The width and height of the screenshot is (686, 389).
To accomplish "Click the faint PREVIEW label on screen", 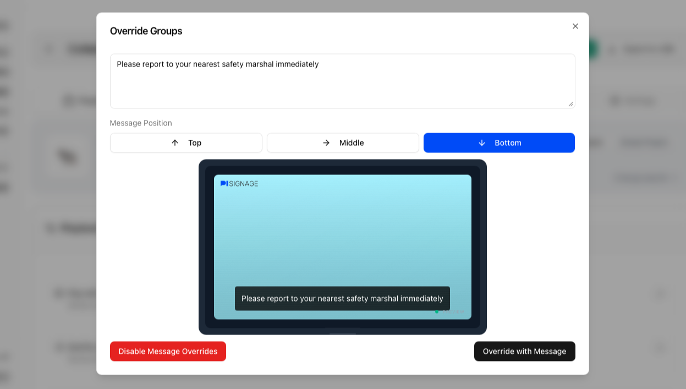I will [454, 312].
